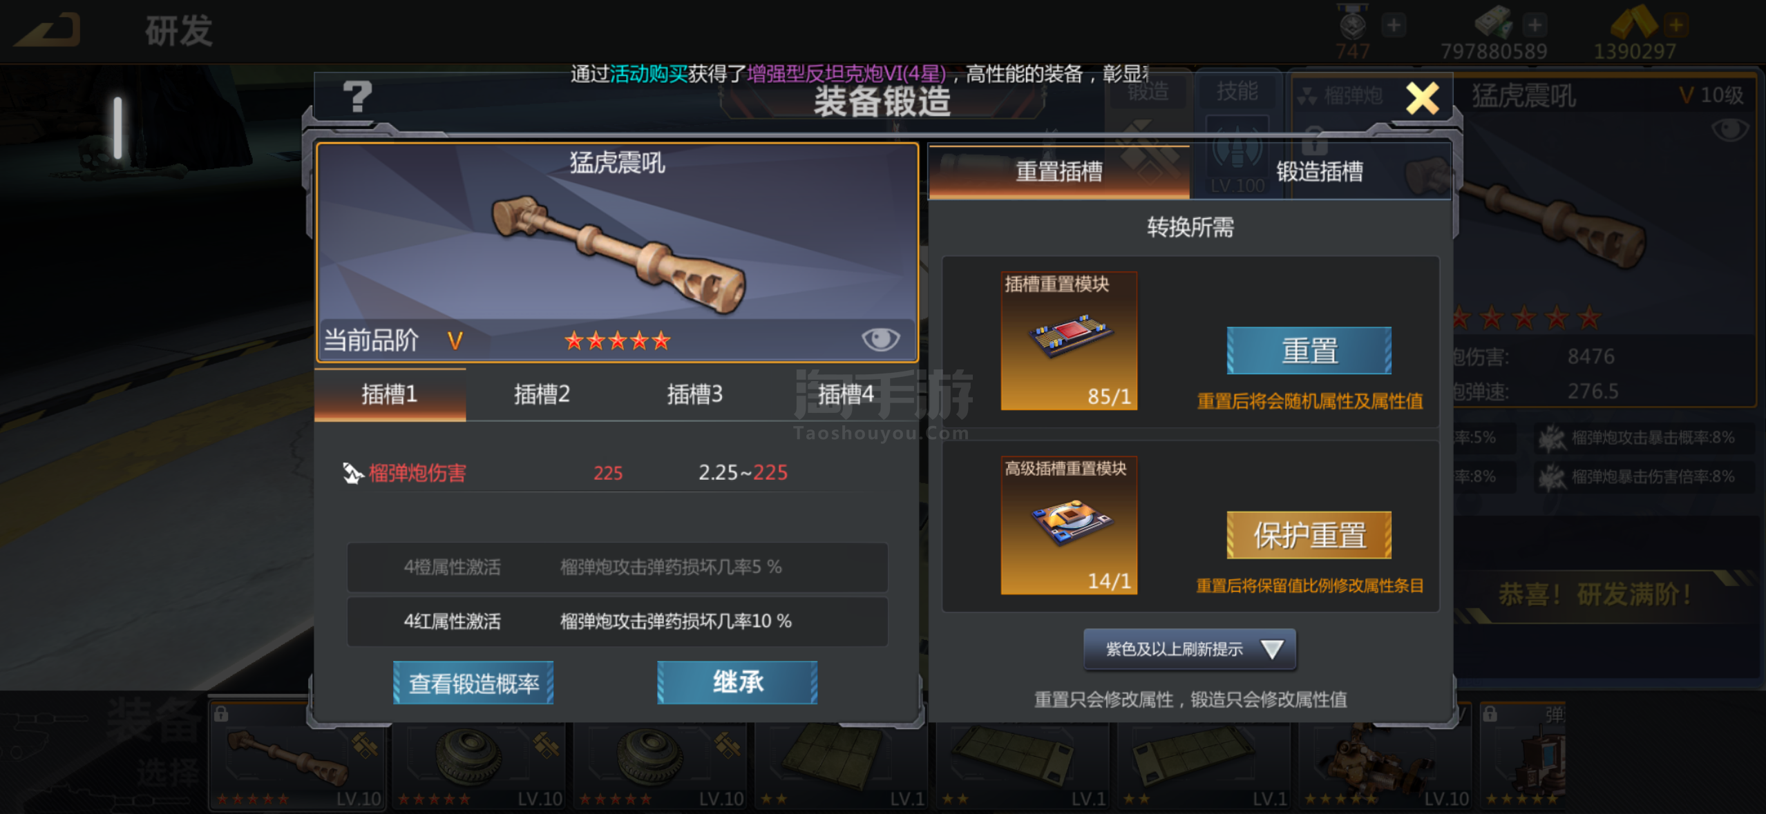Click the 查看锻造概率 button
The width and height of the screenshot is (1766, 814).
pos(473,683)
